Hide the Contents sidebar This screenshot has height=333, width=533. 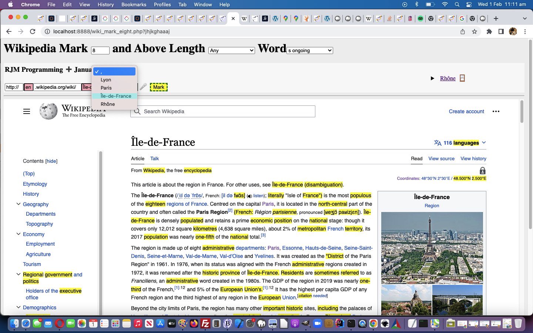(51, 161)
